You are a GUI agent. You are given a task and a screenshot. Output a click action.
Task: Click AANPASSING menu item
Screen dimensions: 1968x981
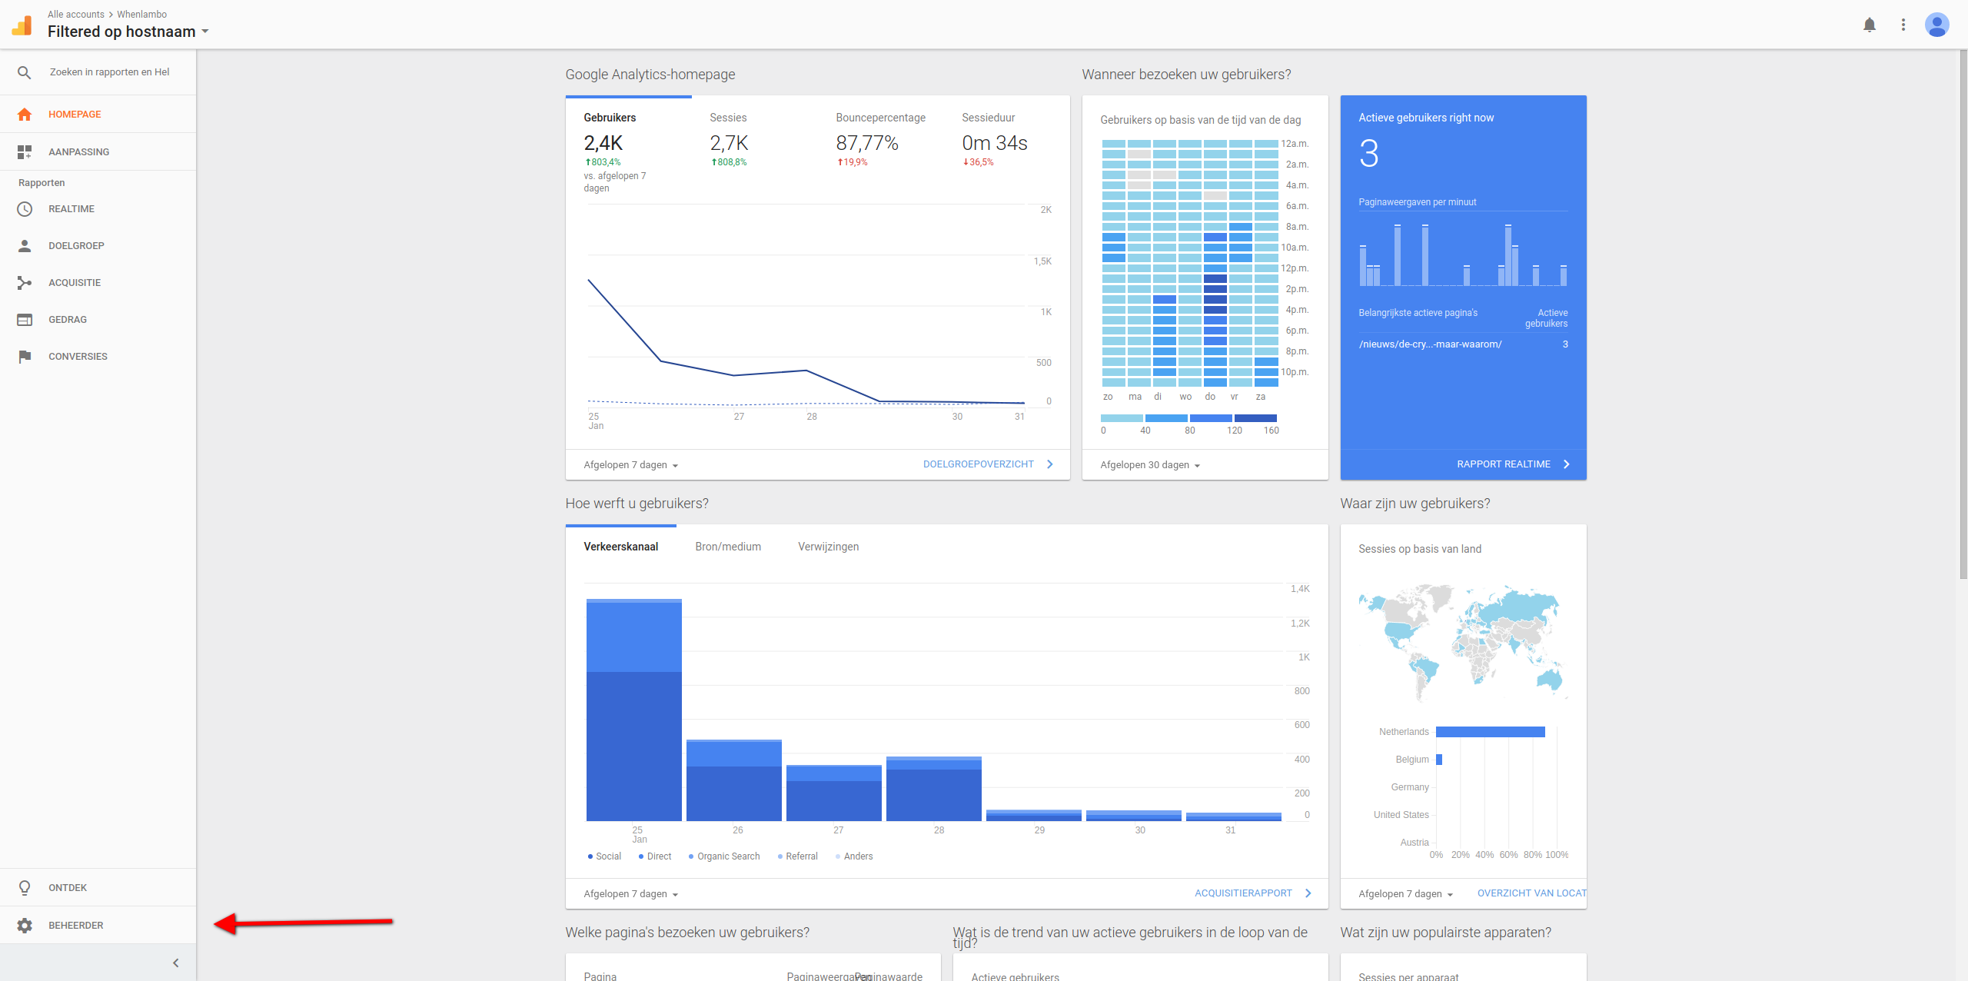click(x=79, y=151)
